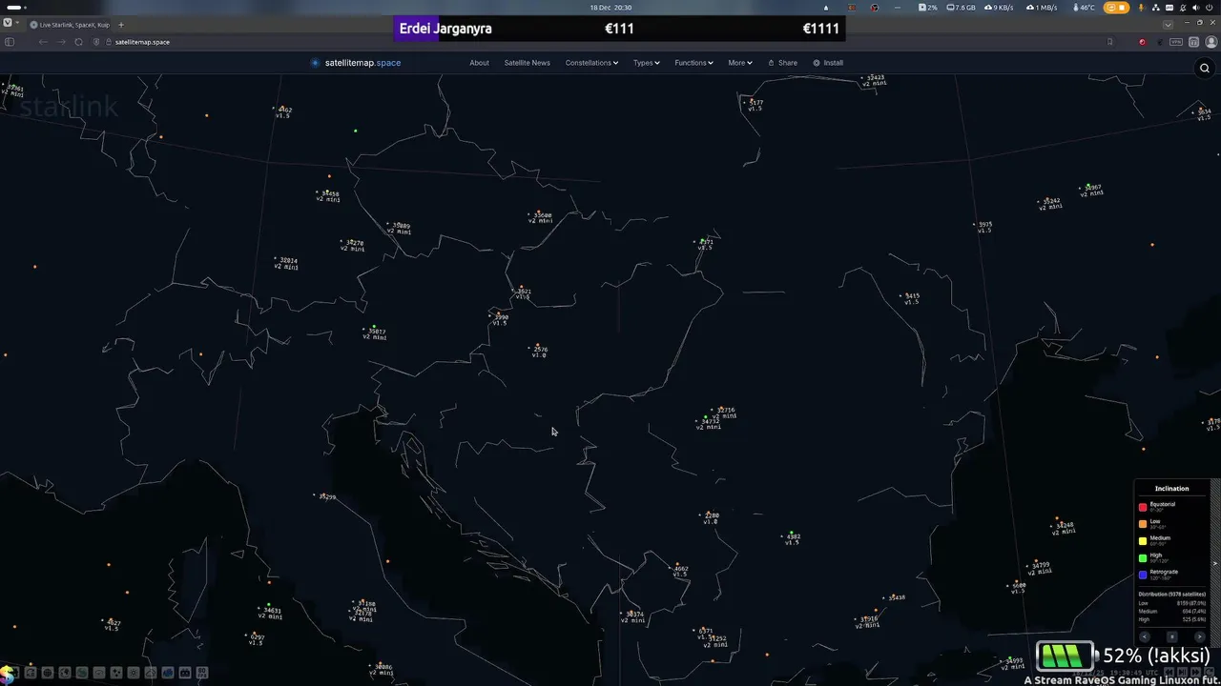Click the Distribution satellites count text

[1172, 594]
